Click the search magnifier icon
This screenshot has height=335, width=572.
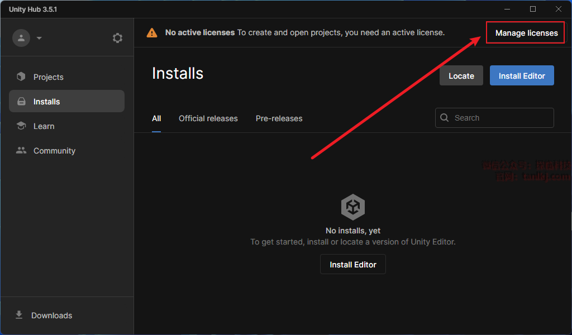[445, 118]
